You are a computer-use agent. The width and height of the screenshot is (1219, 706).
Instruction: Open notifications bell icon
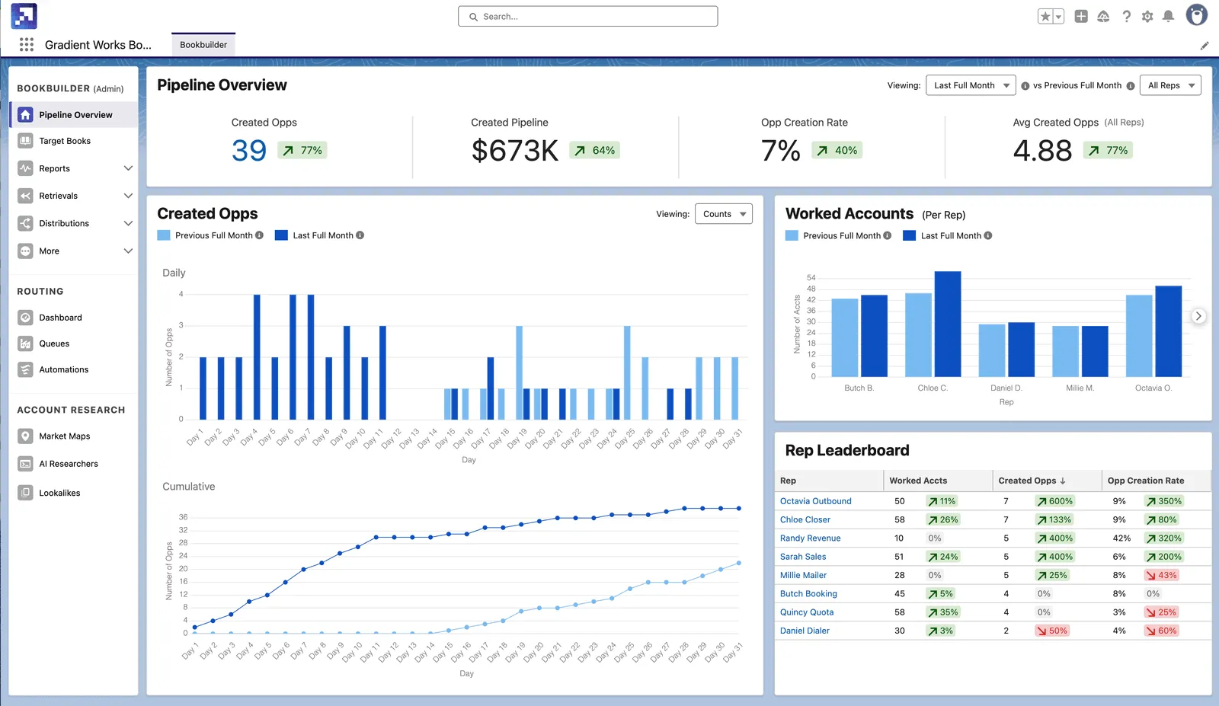coord(1168,16)
